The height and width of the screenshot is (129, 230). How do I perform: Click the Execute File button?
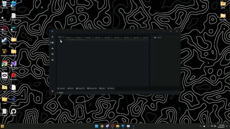pos(92,89)
